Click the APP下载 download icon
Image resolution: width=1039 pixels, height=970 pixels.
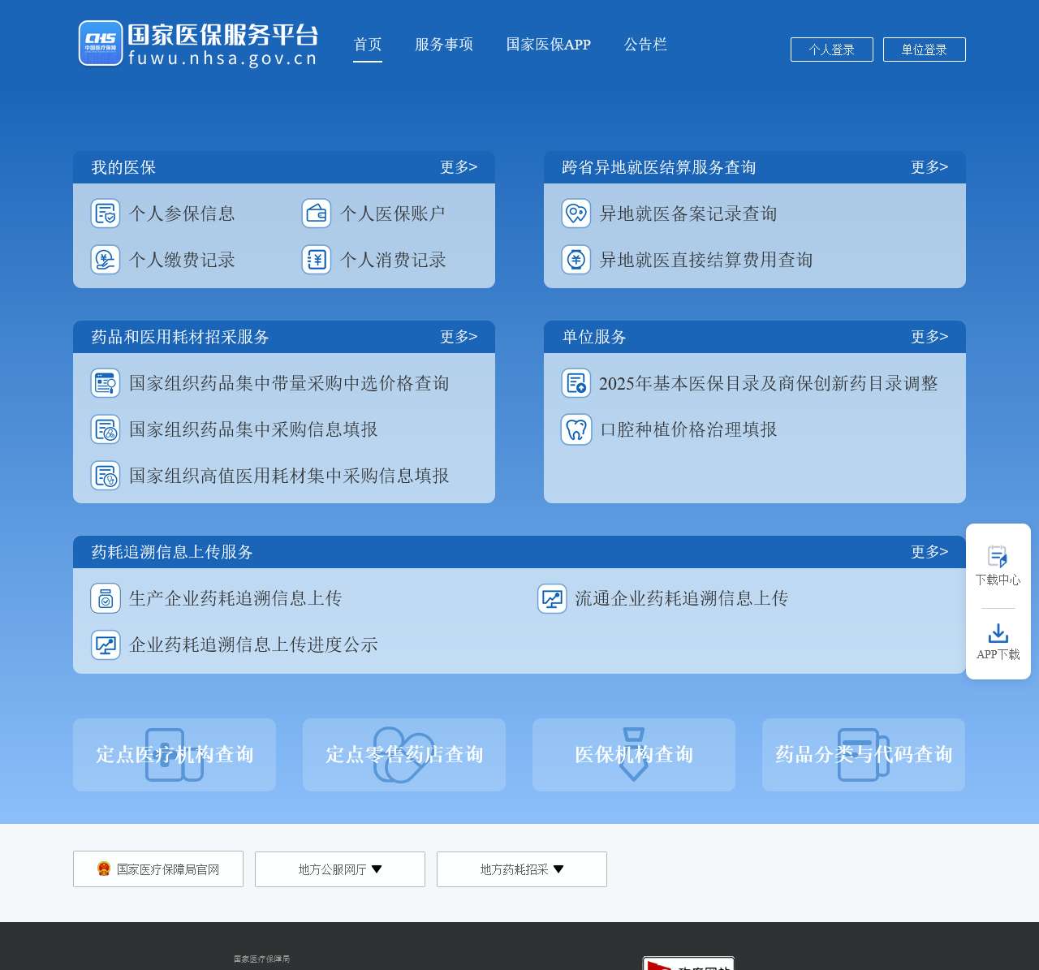998,634
